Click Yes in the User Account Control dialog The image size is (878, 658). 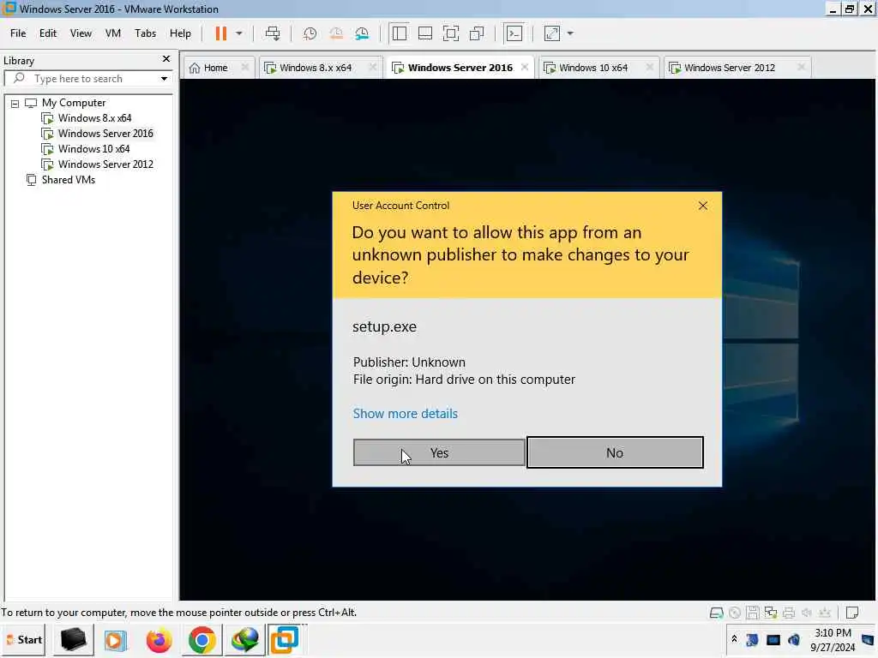(x=439, y=452)
